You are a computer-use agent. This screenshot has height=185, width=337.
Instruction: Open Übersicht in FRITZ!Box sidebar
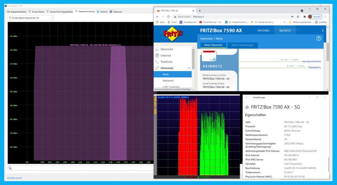coord(167,49)
